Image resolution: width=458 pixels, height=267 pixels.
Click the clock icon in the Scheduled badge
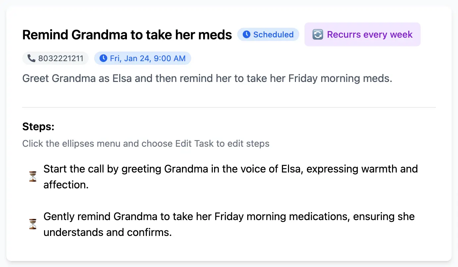(246, 34)
